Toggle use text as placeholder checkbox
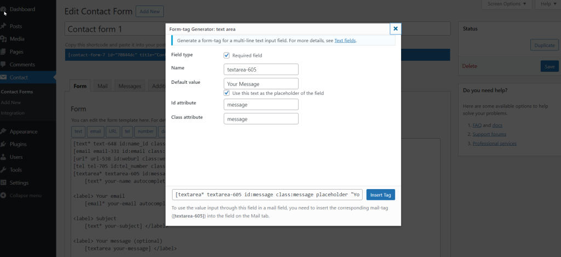The width and height of the screenshot is (561, 257). click(x=227, y=93)
